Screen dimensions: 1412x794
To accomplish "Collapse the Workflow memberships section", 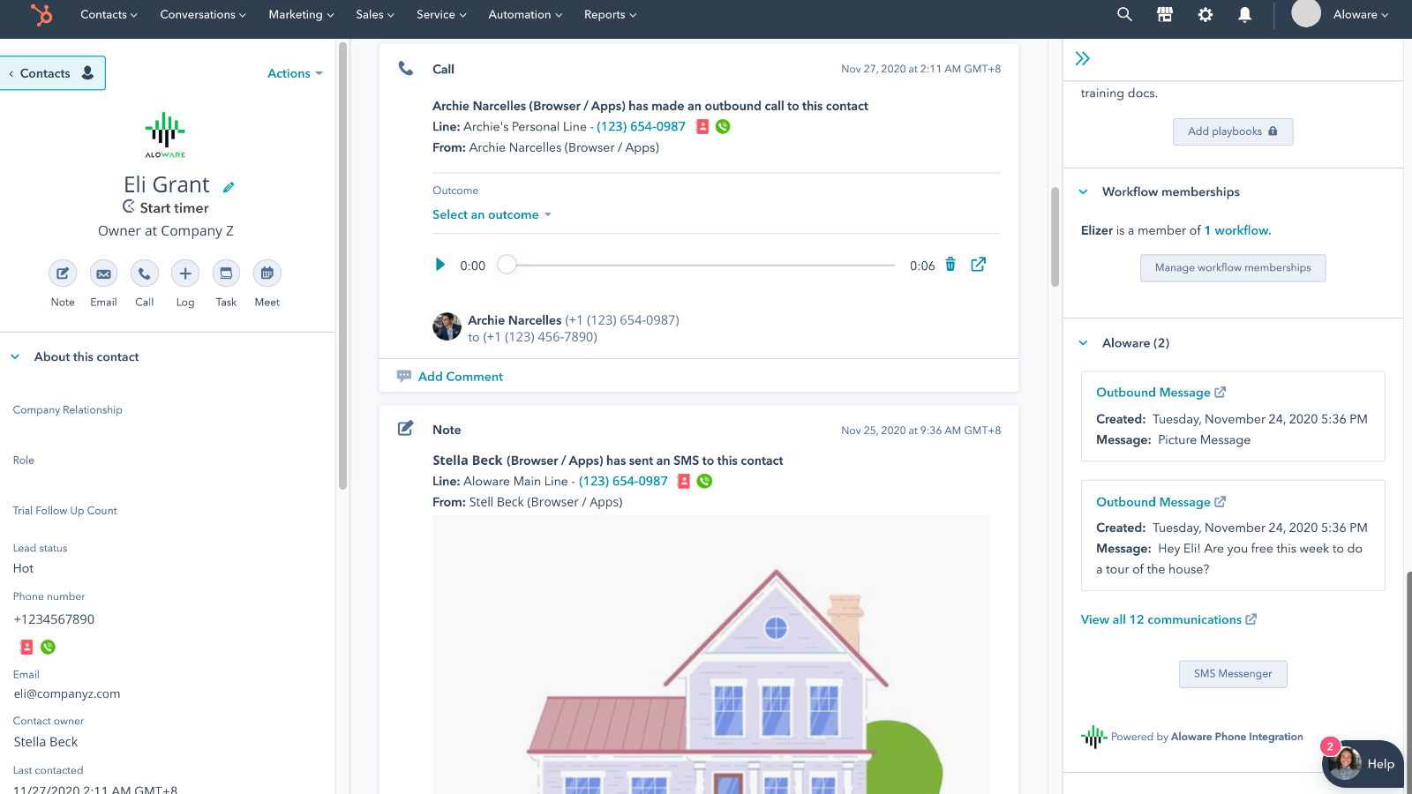I will pyautogui.click(x=1084, y=191).
